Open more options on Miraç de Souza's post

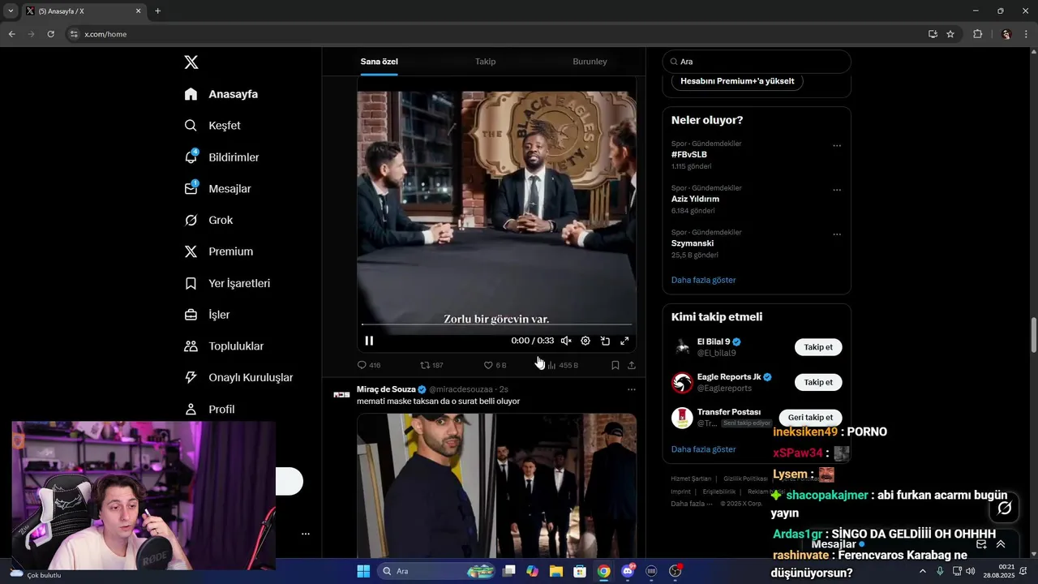632,389
